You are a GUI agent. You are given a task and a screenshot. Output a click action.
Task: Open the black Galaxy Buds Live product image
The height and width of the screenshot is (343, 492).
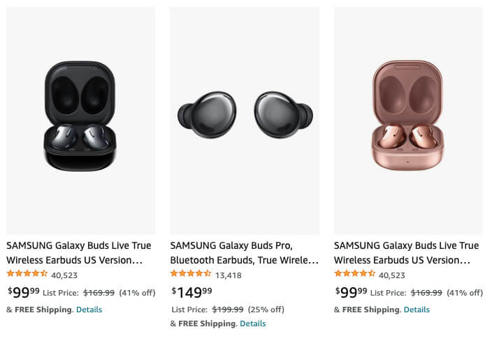(80, 117)
